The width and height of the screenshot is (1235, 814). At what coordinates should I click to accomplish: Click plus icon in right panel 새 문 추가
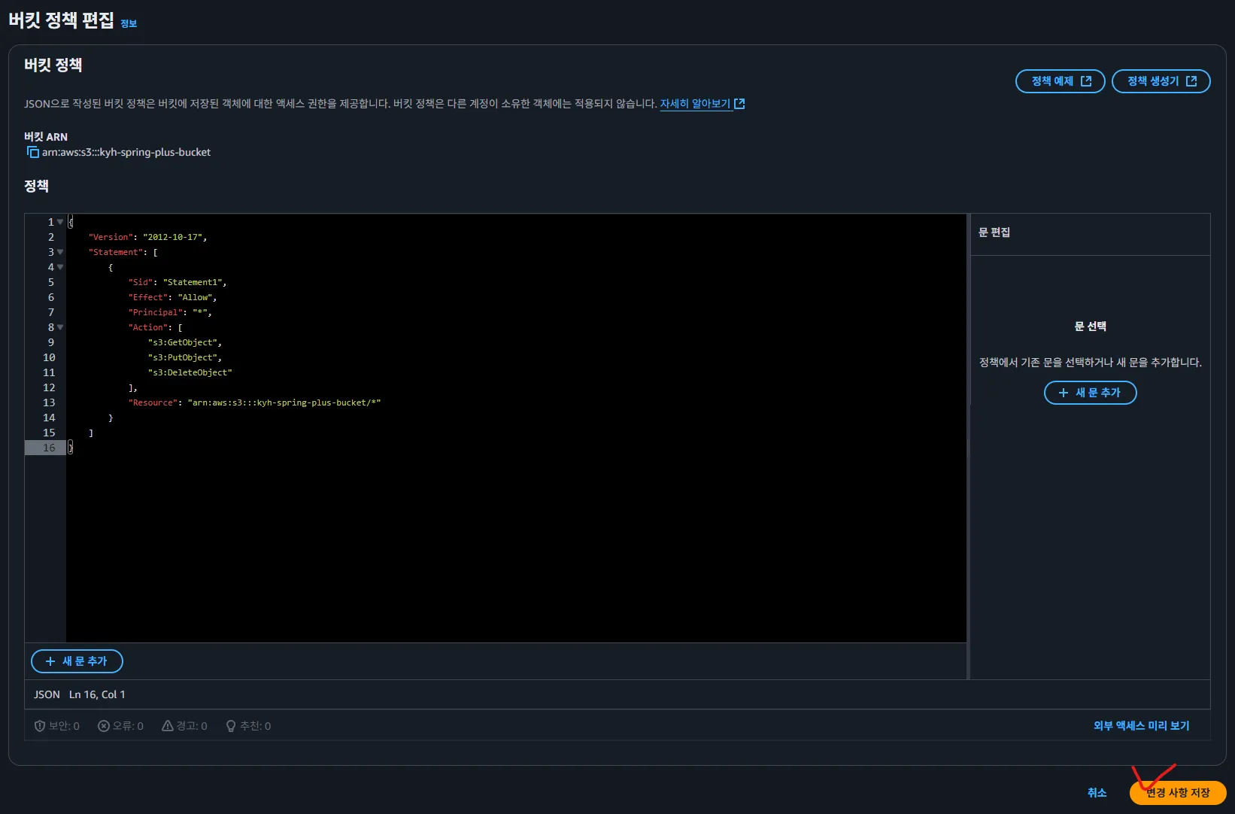1064,393
